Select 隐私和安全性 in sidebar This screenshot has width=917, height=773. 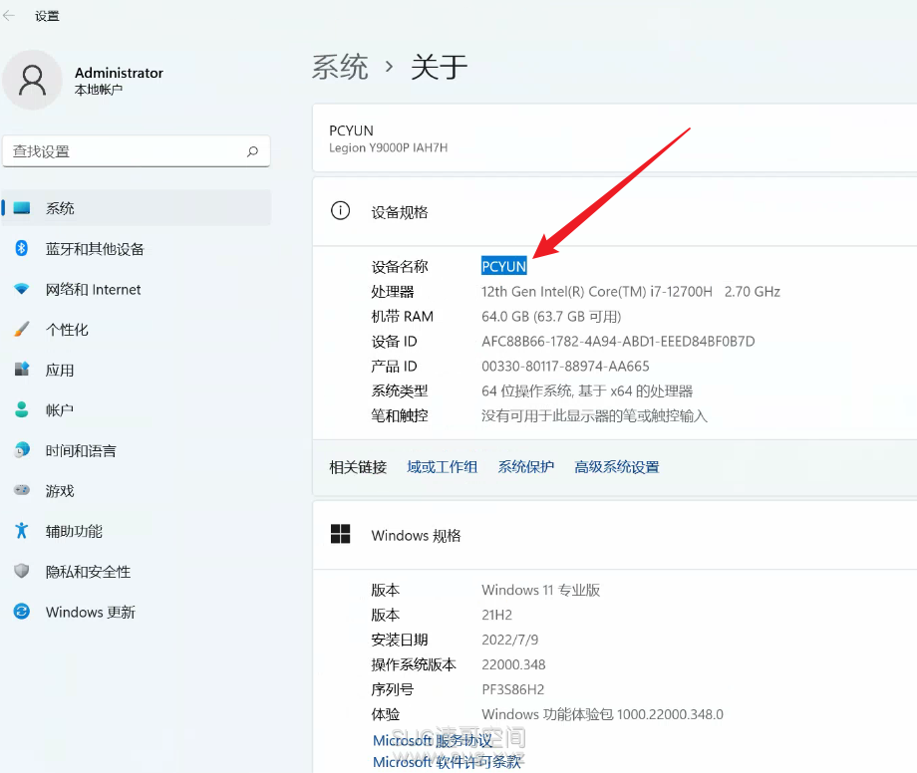tap(137, 571)
